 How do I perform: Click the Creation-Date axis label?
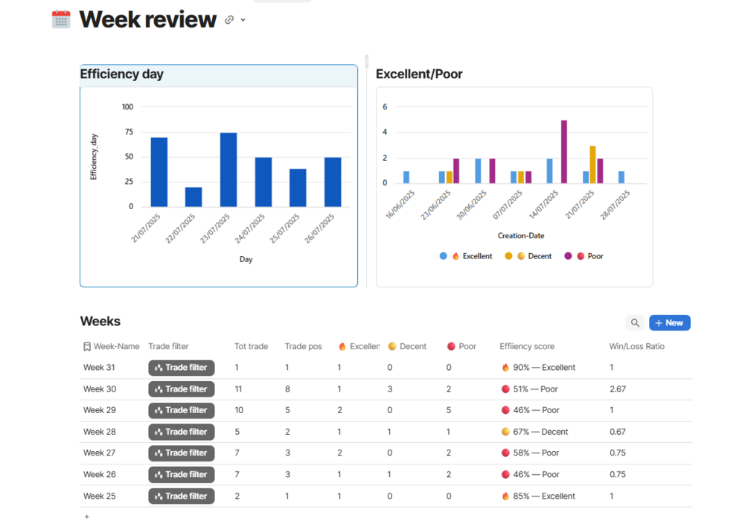pyautogui.click(x=521, y=236)
